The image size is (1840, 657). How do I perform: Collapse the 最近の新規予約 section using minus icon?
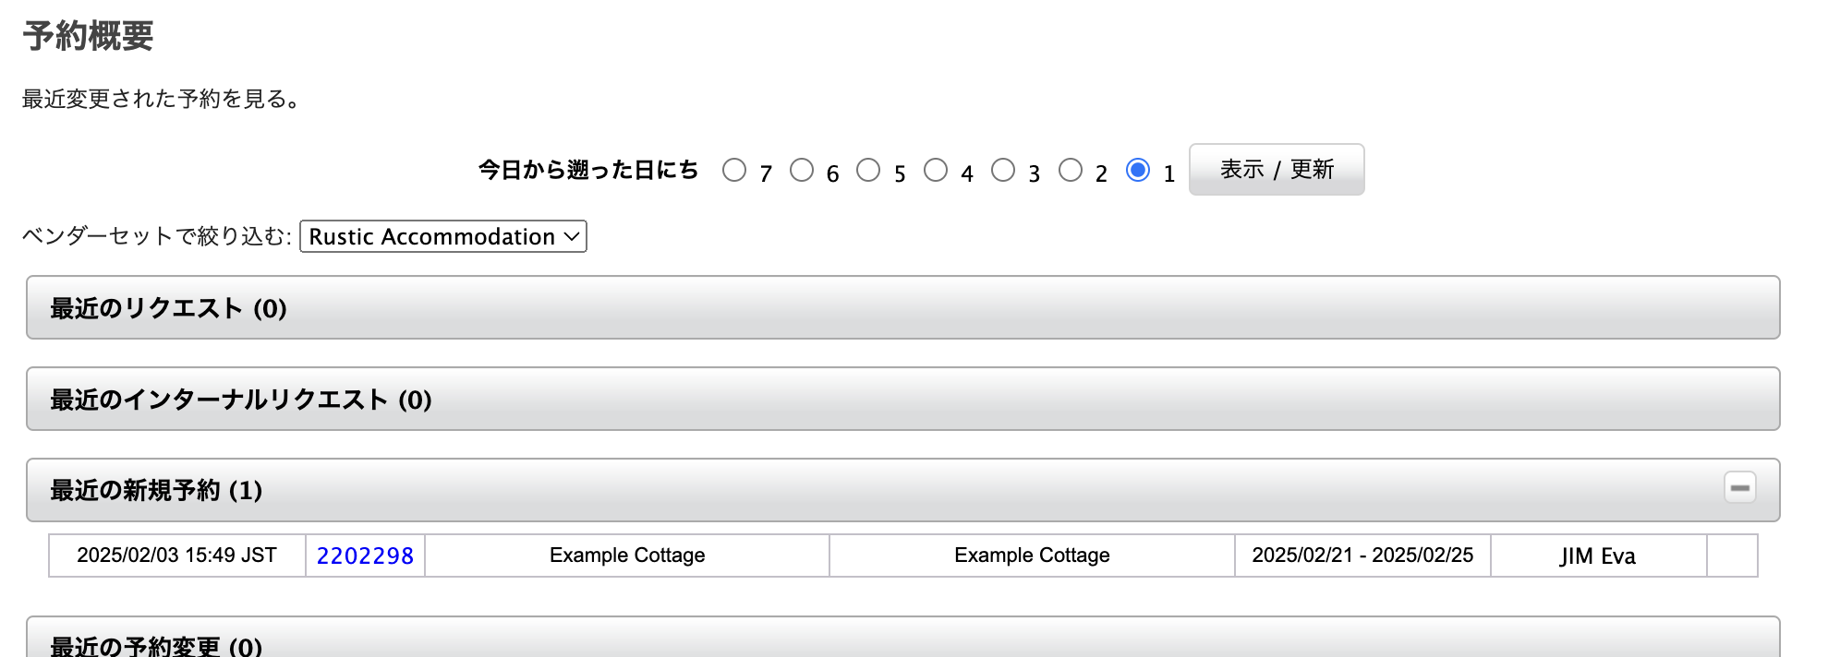pyautogui.click(x=1739, y=488)
